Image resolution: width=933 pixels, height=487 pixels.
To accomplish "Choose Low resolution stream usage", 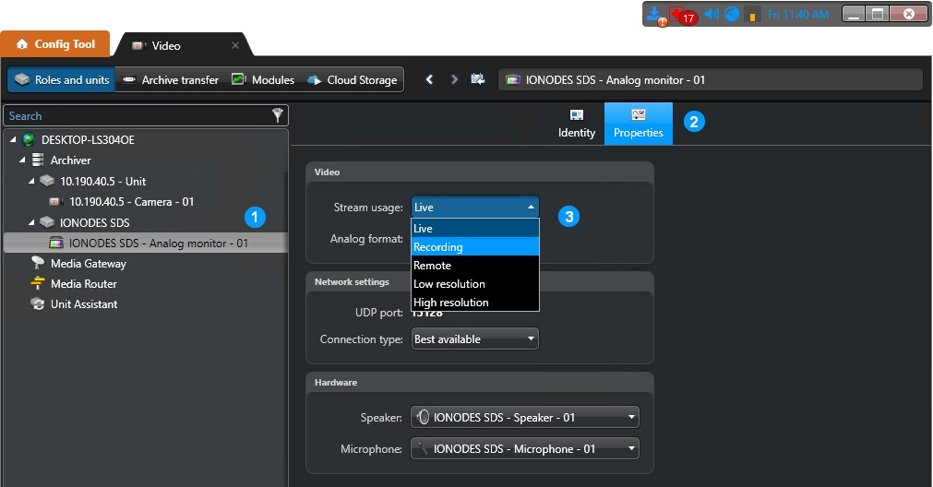I will [475, 284].
